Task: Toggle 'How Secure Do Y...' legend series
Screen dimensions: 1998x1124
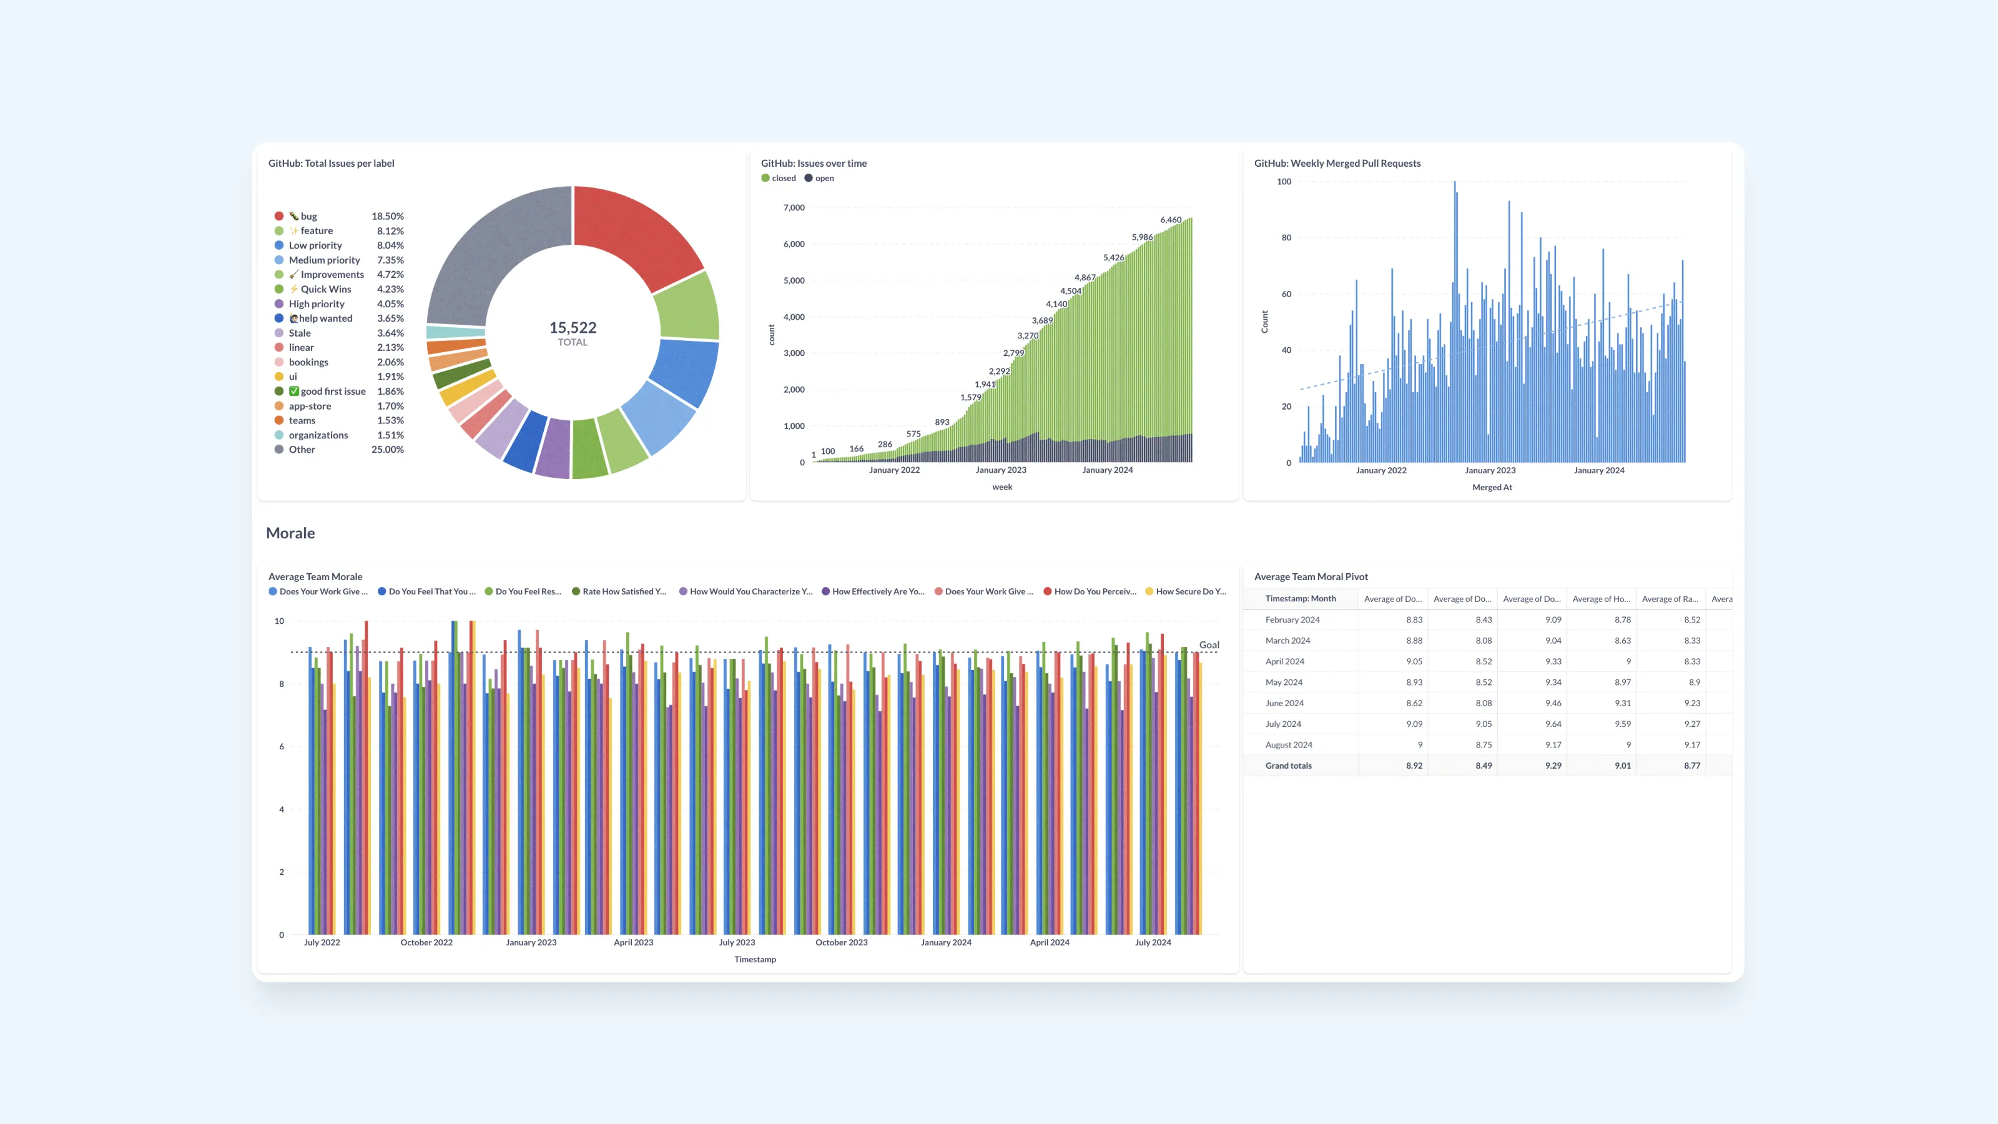Action: pos(1186,591)
